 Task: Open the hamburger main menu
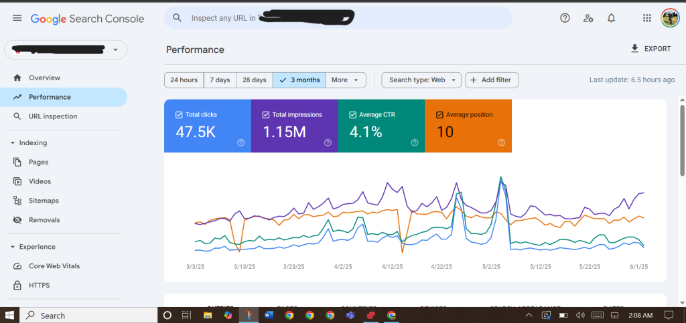pos(17,18)
